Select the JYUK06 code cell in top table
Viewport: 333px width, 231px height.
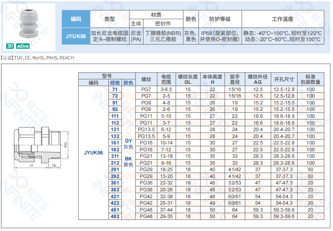(76, 36)
